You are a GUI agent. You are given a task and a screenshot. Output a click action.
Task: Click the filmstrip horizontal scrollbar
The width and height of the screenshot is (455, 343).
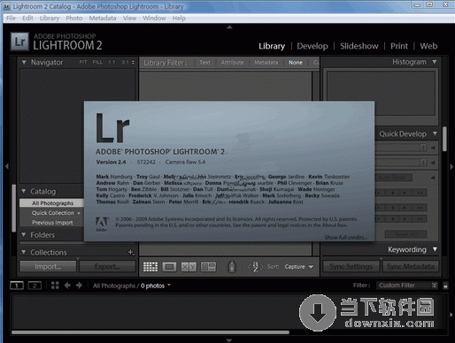tap(150, 332)
